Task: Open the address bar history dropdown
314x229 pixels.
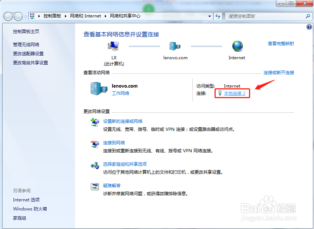Action: (x=209, y=16)
